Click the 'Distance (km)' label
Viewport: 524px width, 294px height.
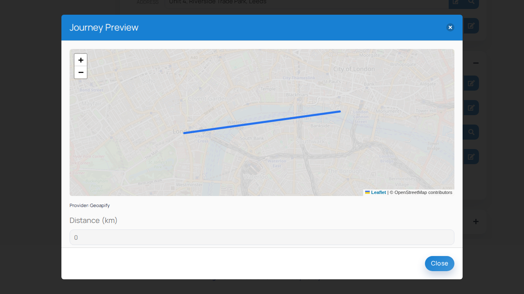tap(93, 220)
